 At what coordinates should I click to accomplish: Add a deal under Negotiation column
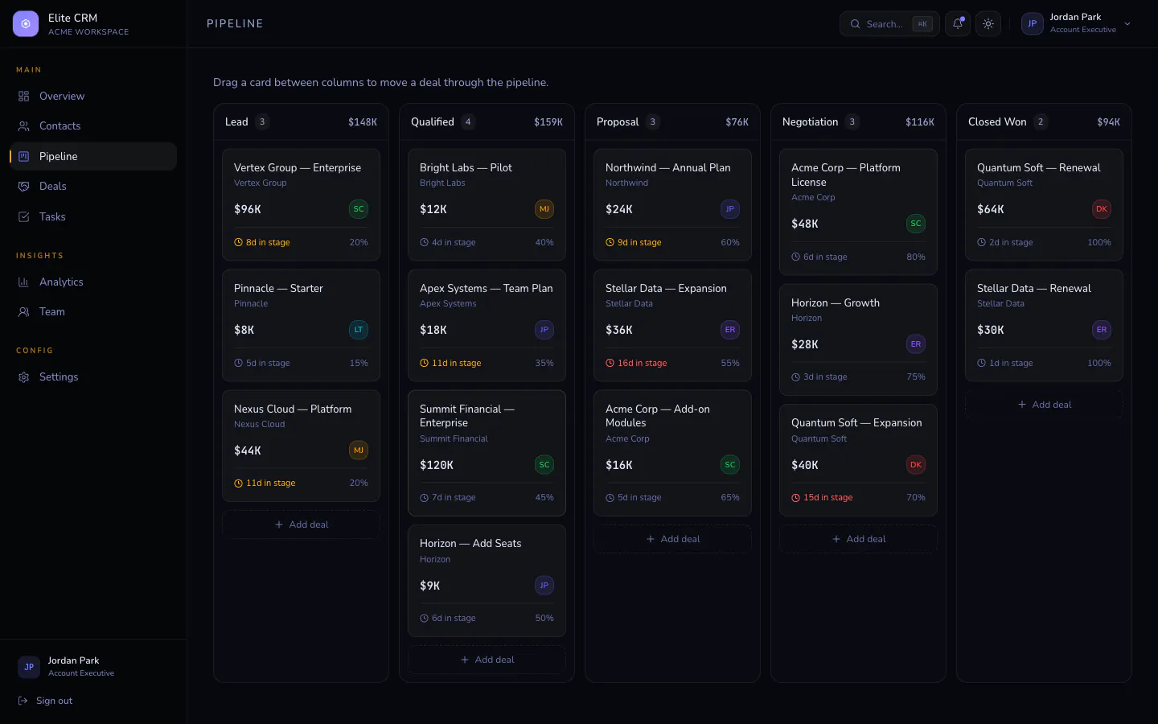click(x=858, y=539)
